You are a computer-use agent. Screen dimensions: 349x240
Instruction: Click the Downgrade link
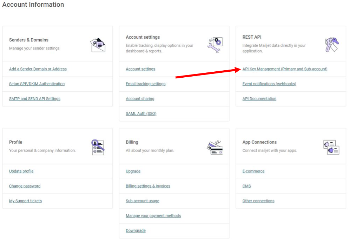click(x=136, y=231)
